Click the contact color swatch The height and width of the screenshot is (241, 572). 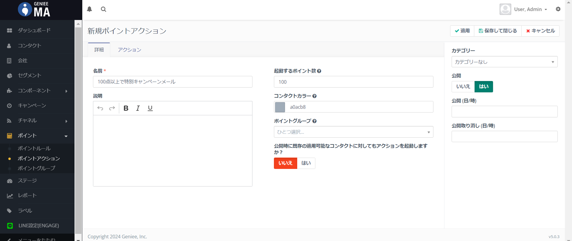tap(280, 107)
